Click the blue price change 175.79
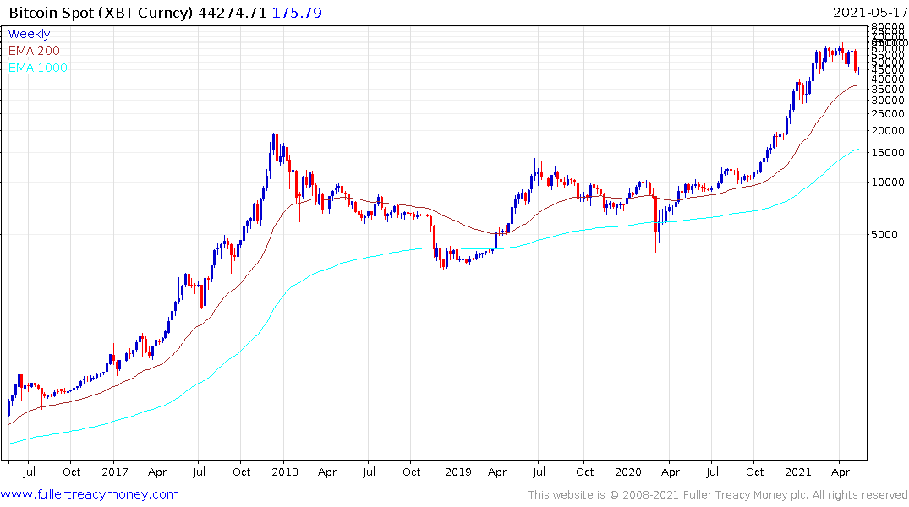The image size is (909, 507). click(297, 13)
